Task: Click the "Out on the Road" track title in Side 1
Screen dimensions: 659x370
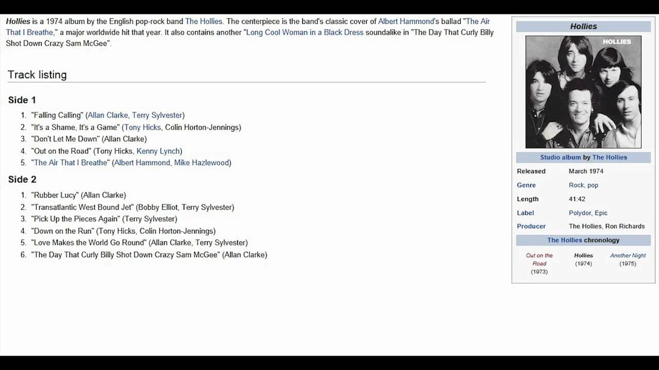Action: point(62,151)
